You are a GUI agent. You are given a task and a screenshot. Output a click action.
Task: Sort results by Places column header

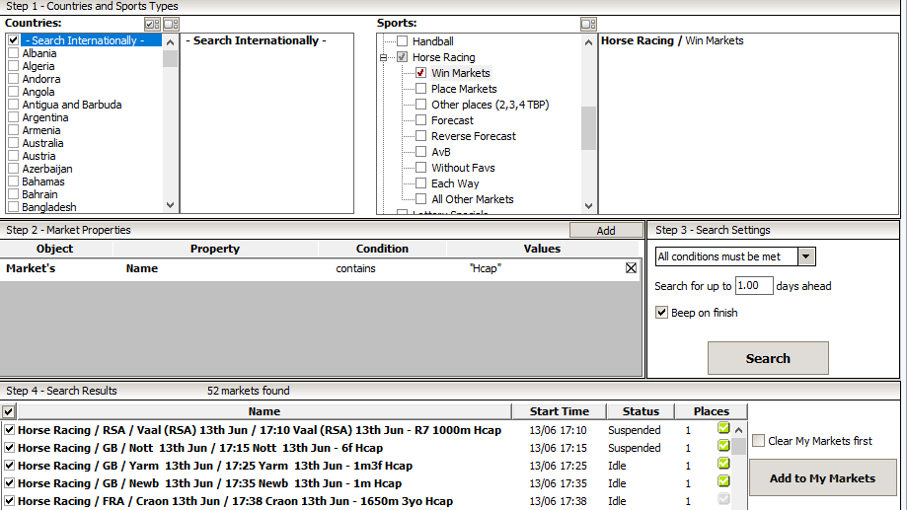click(x=711, y=411)
